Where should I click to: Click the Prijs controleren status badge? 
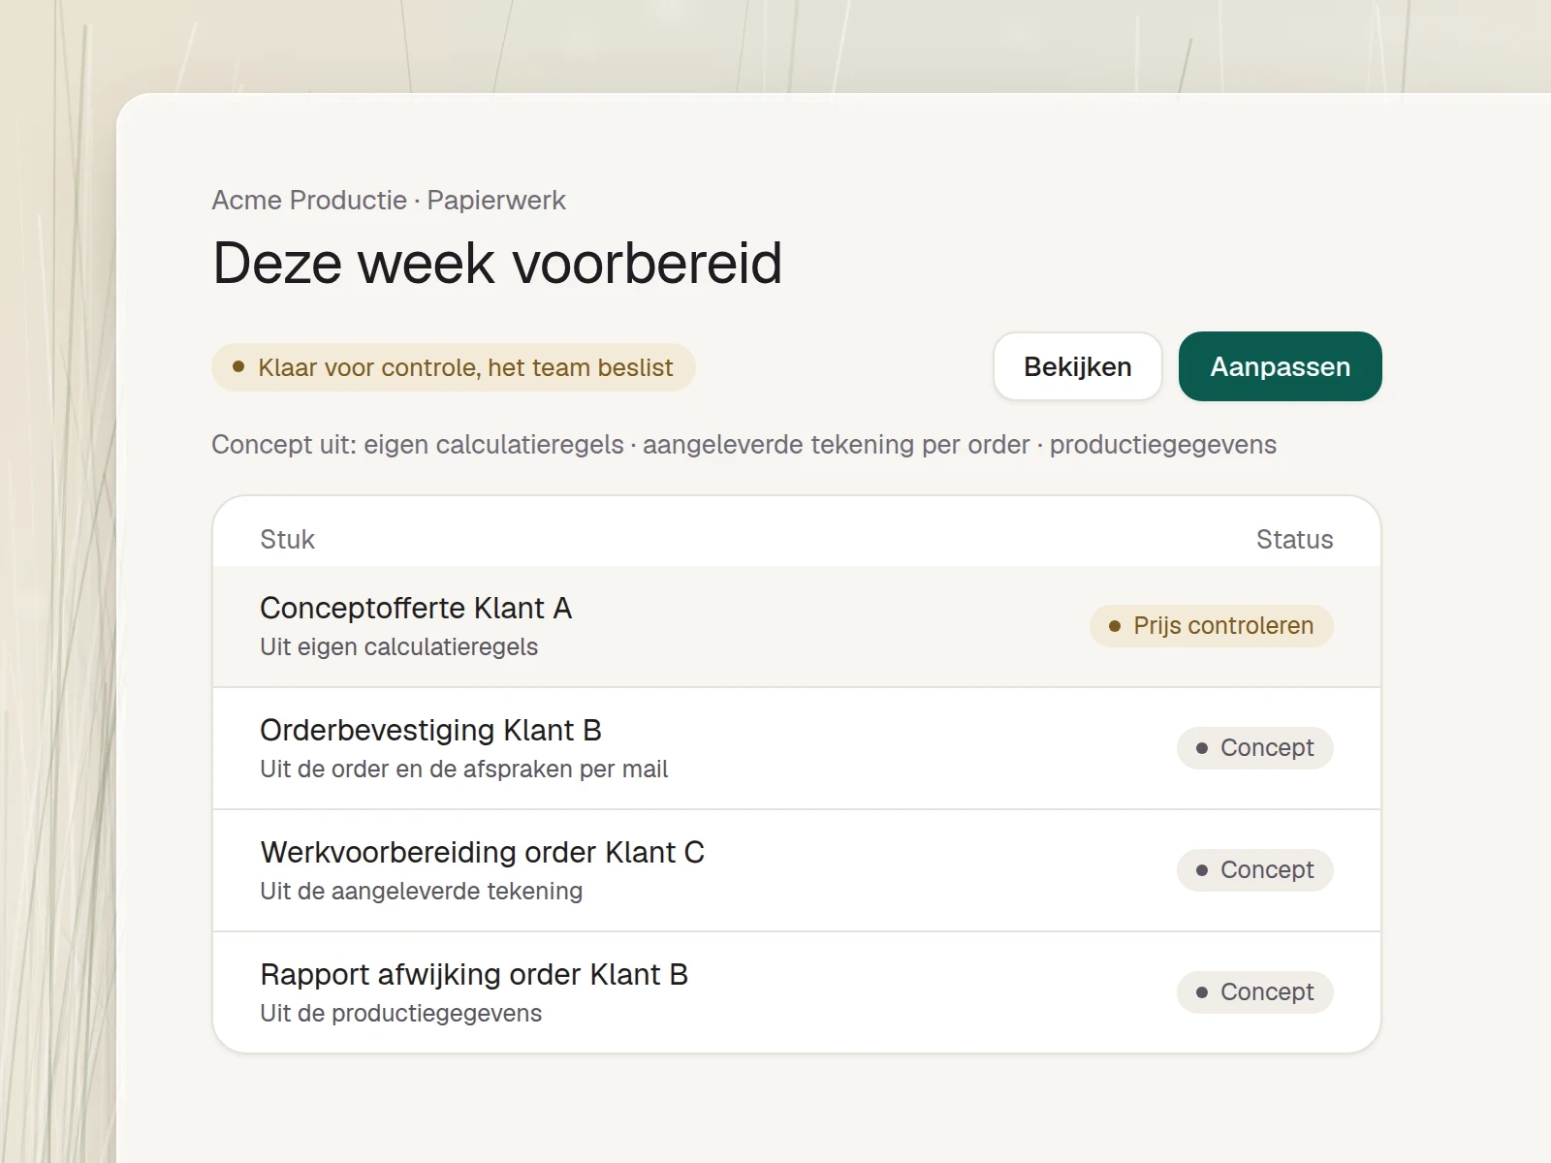point(1211,626)
